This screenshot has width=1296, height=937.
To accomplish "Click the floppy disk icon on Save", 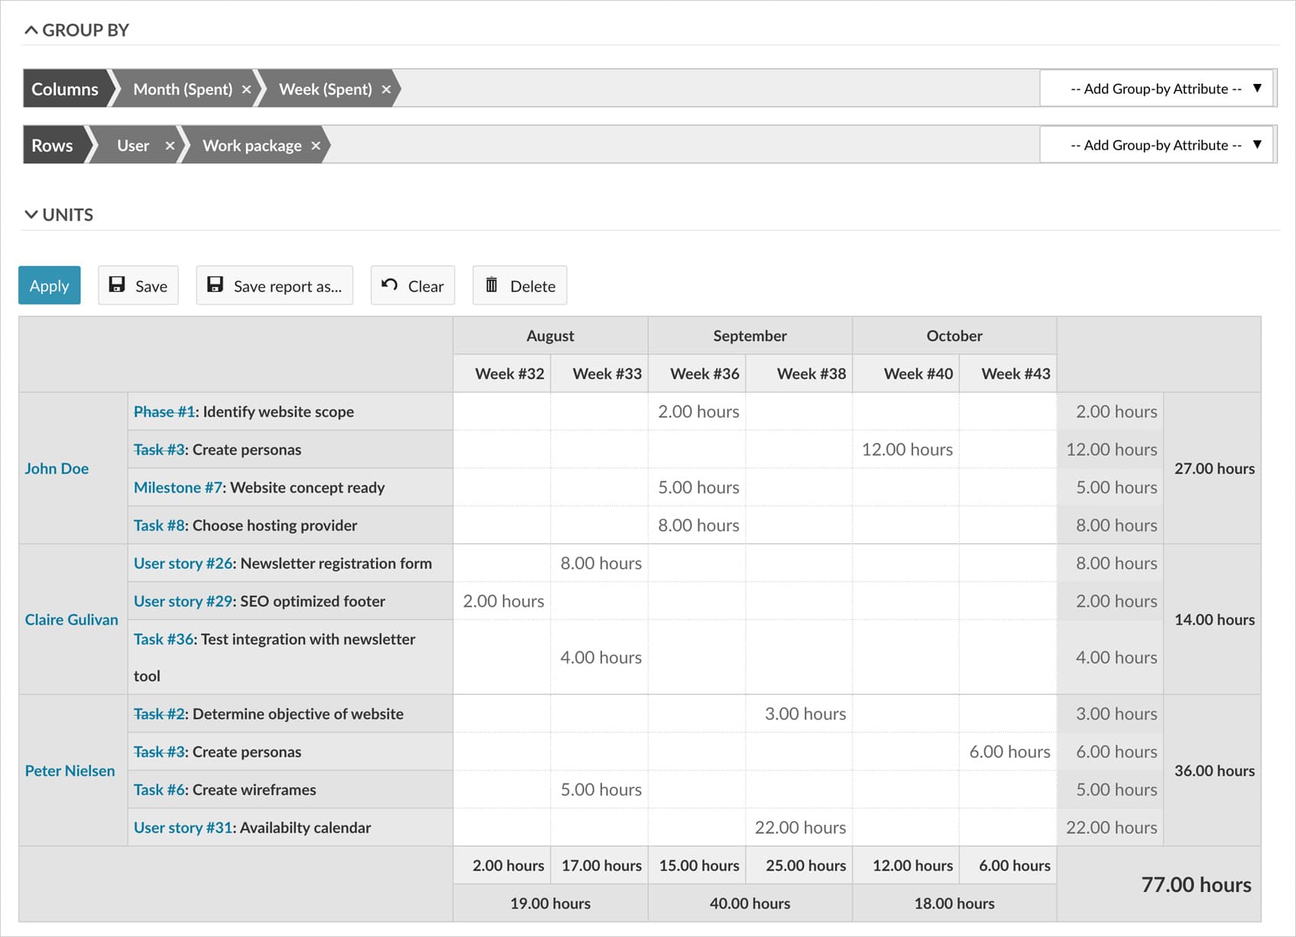I will 117,285.
